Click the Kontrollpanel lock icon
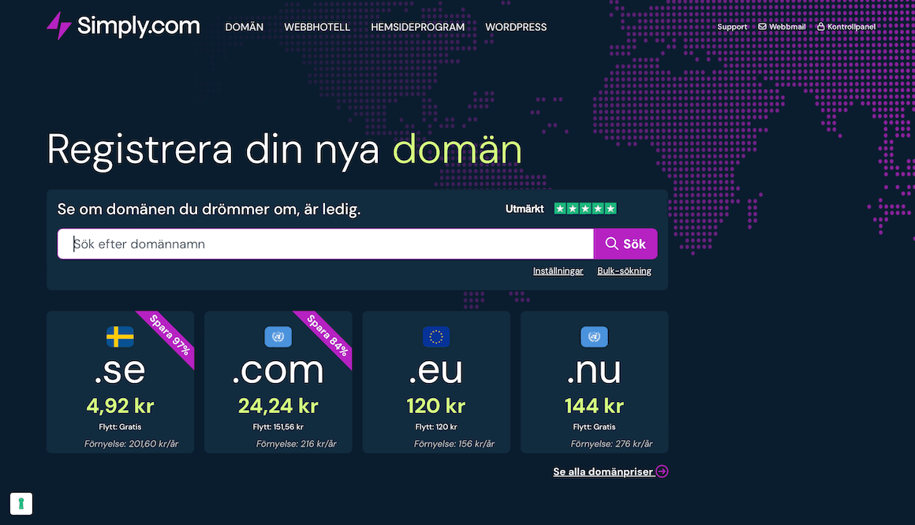 [820, 26]
